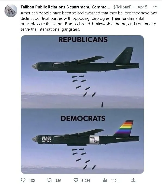Click the 529 retweets count
The image size is (162, 185).
click(58, 180)
